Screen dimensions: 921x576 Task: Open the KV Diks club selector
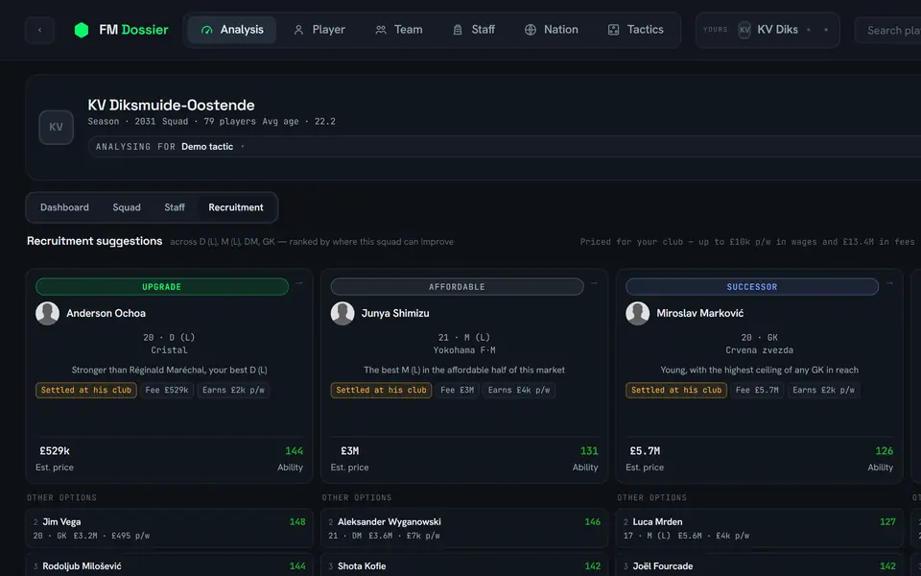point(767,30)
